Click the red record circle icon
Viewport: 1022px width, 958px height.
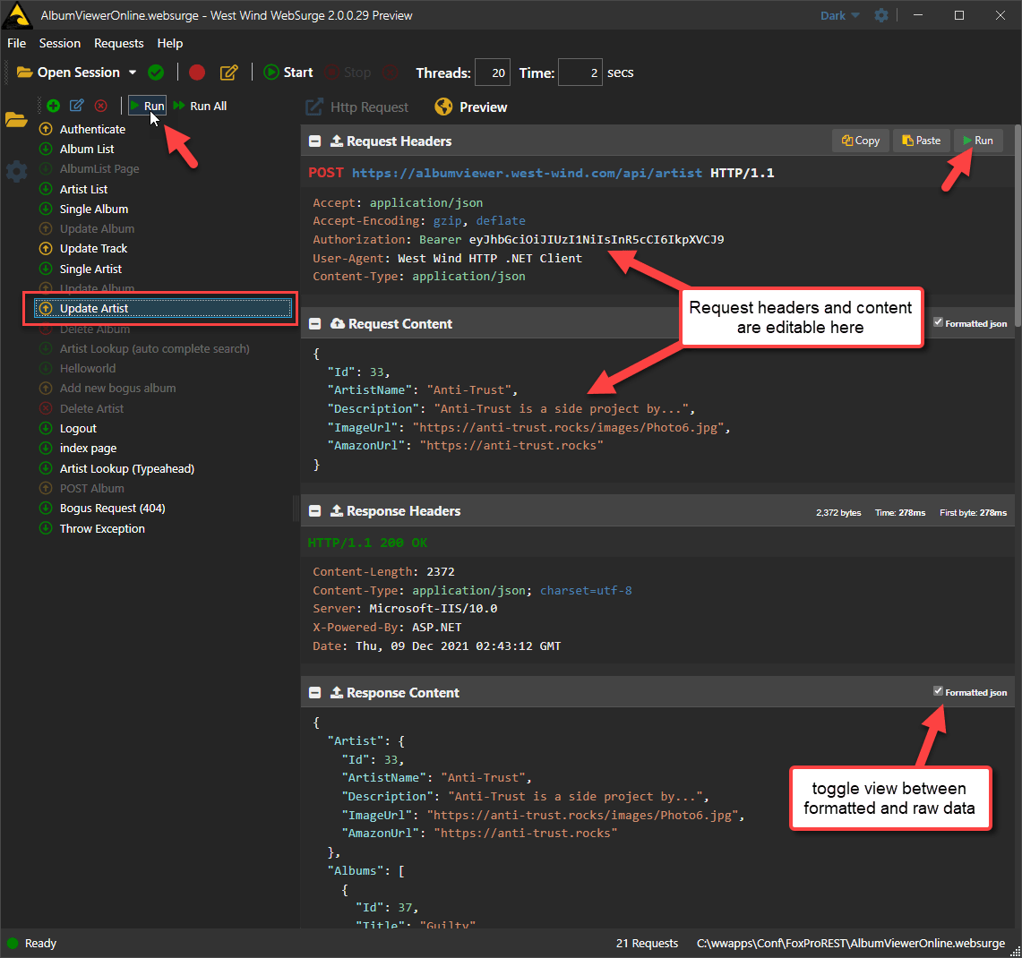pyautogui.click(x=197, y=73)
